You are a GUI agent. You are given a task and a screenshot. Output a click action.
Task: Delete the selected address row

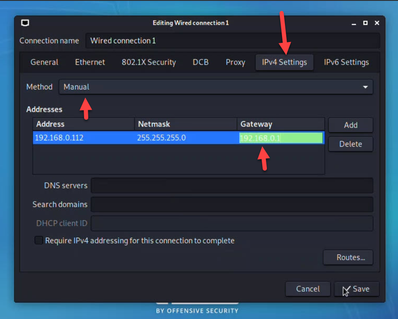pos(351,144)
